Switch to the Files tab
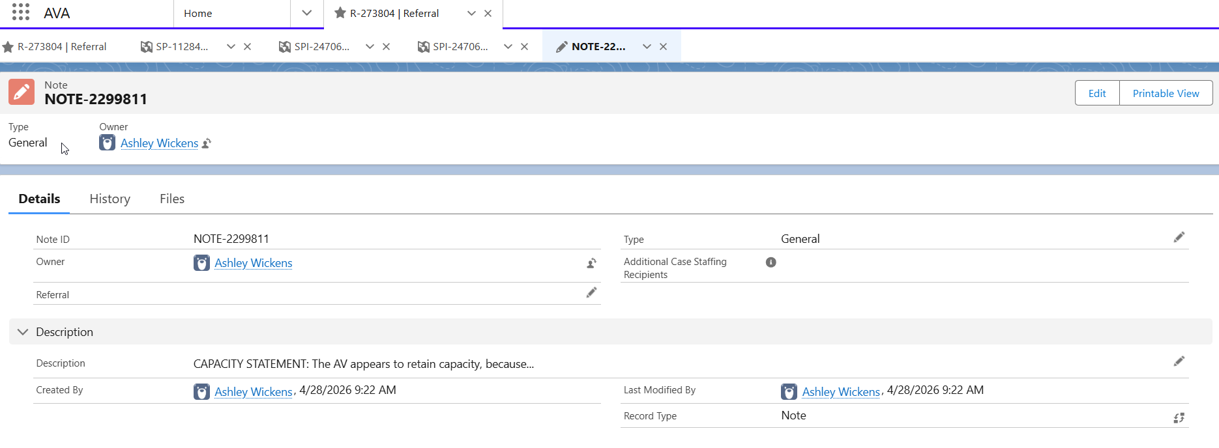This screenshot has width=1219, height=448. point(172,199)
